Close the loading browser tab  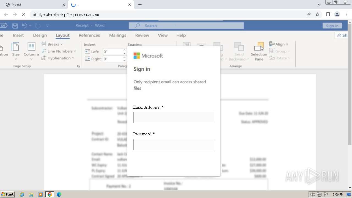click(130, 5)
